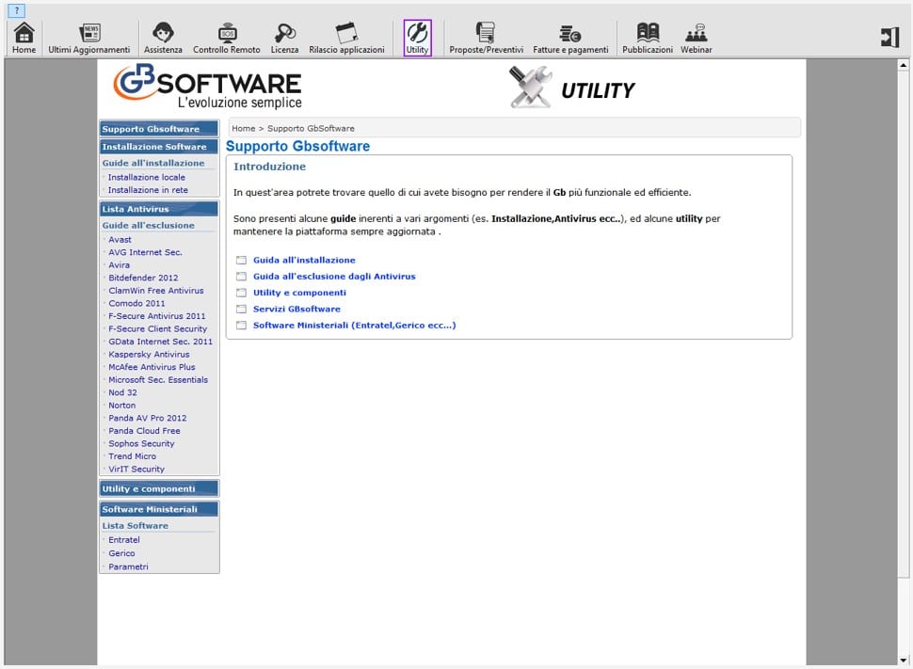Select F-Secure Antivirus 2011 guide
The width and height of the screenshot is (913, 669).
click(156, 316)
